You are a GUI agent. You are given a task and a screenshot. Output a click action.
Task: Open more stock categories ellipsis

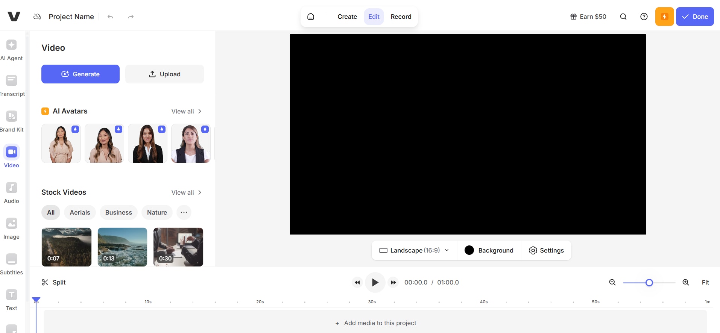tap(184, 212)
